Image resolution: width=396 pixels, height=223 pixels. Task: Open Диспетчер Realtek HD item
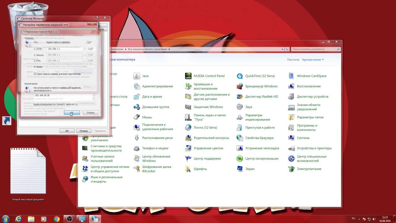[x=257, y=97]
